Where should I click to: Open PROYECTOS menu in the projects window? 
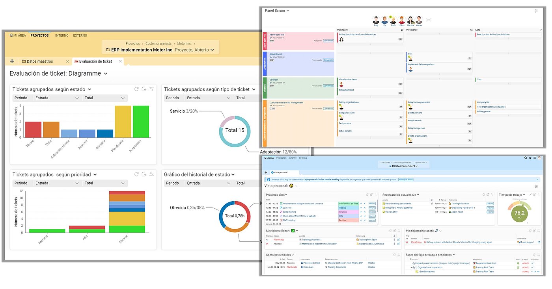39,35
